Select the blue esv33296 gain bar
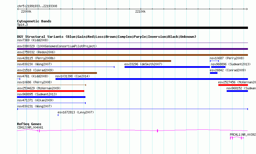This screenshot has height=154, width=256. 167,67
